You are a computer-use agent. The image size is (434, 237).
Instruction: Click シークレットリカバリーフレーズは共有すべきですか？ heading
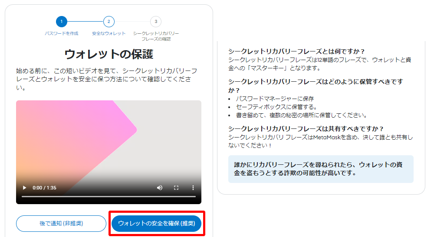306,129
